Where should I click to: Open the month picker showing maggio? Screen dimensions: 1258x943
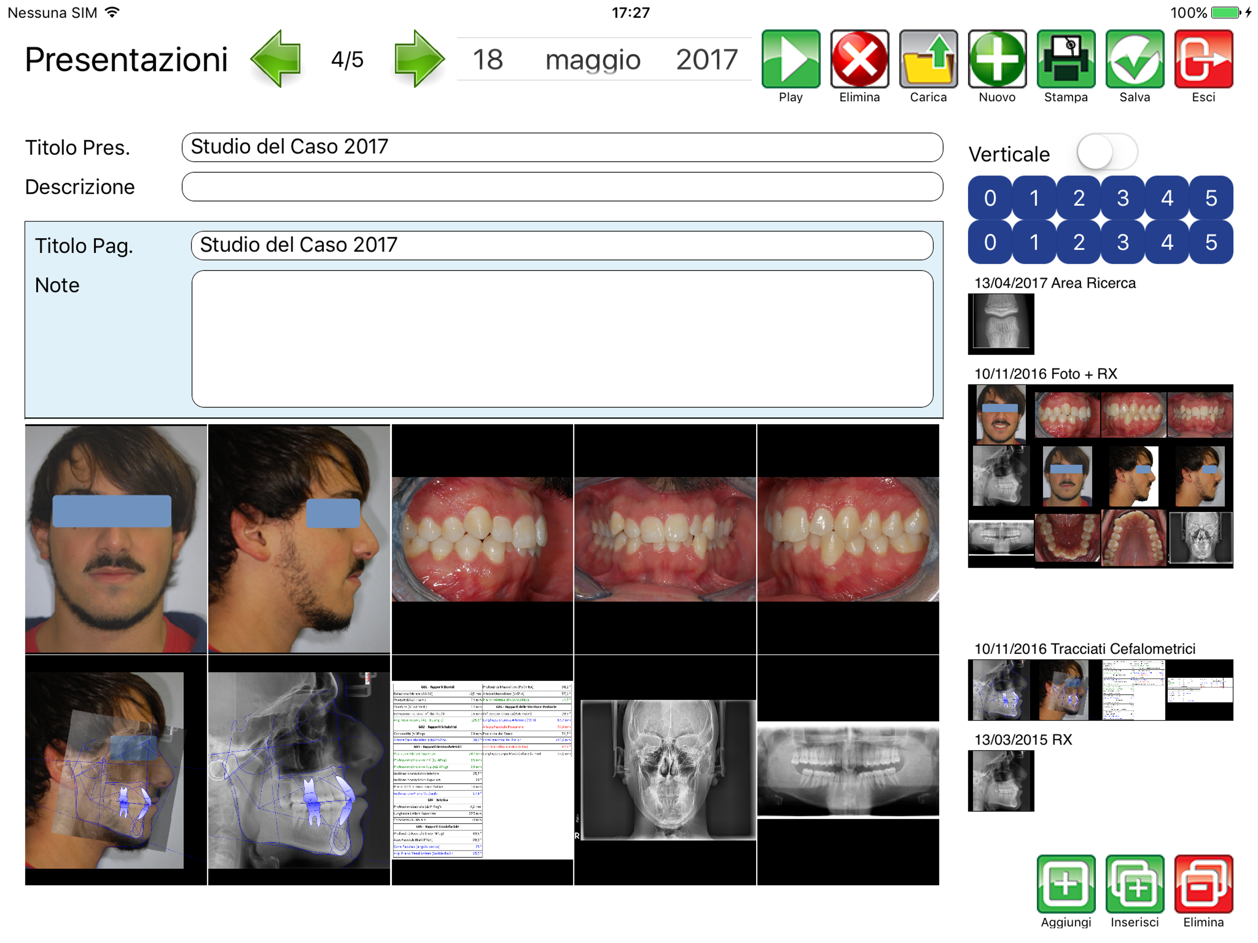click(x=593, y=60)
